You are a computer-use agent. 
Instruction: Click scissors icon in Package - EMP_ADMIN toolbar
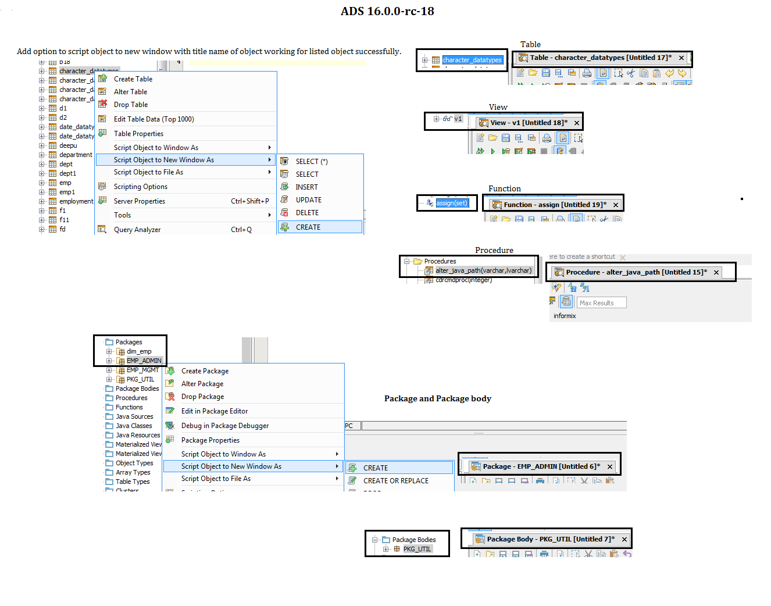coord(584,481)
